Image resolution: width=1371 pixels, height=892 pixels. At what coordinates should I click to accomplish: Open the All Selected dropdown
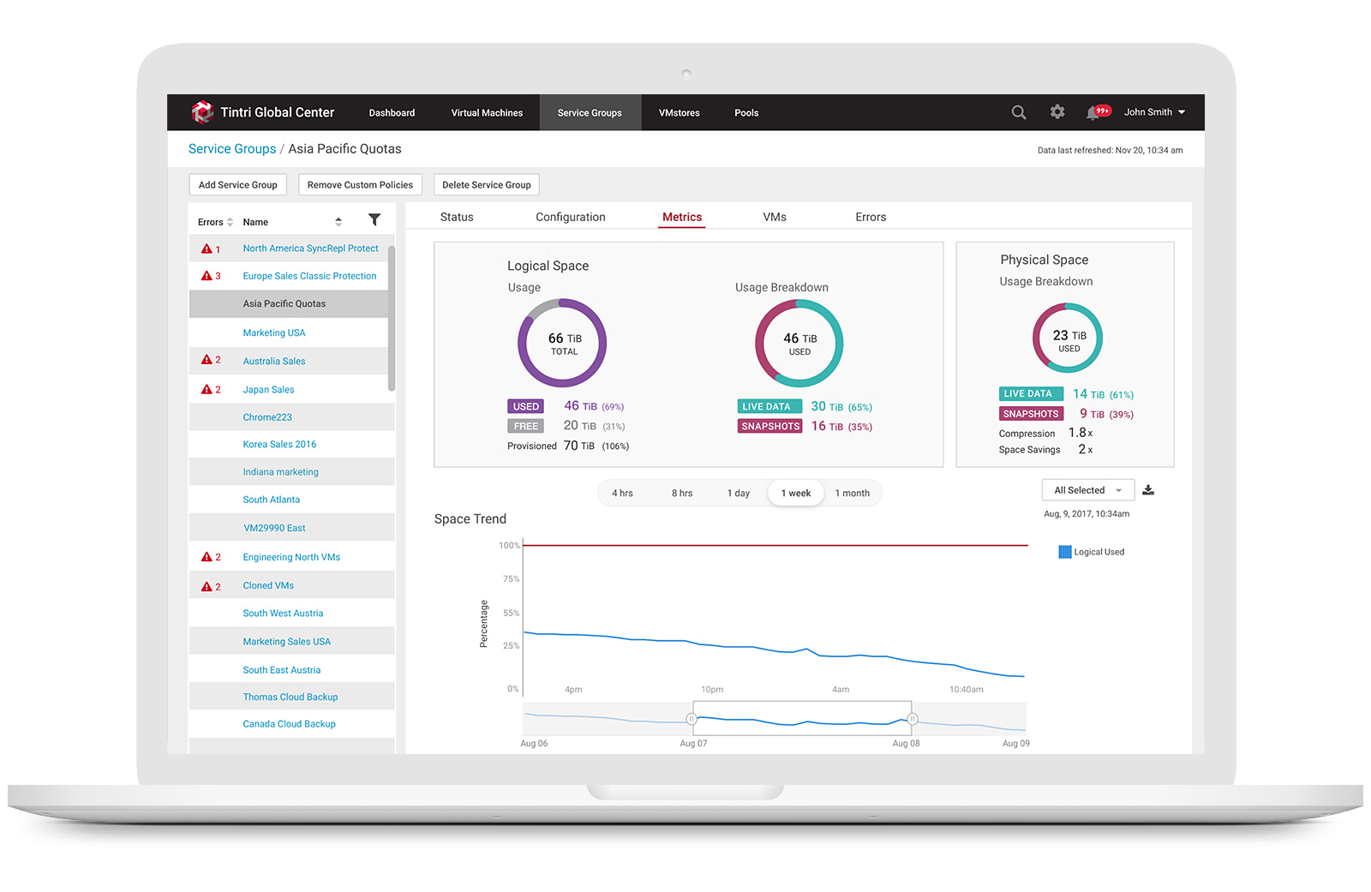click(x=1088, y=490)
